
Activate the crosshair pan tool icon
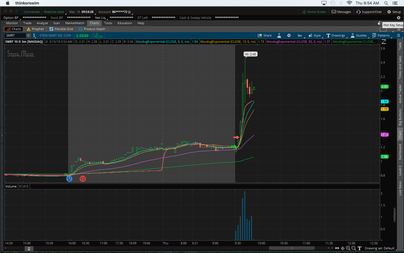[343, 248]
